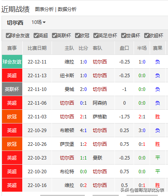Open the 10场 match count dropdown

click(39, 22)
